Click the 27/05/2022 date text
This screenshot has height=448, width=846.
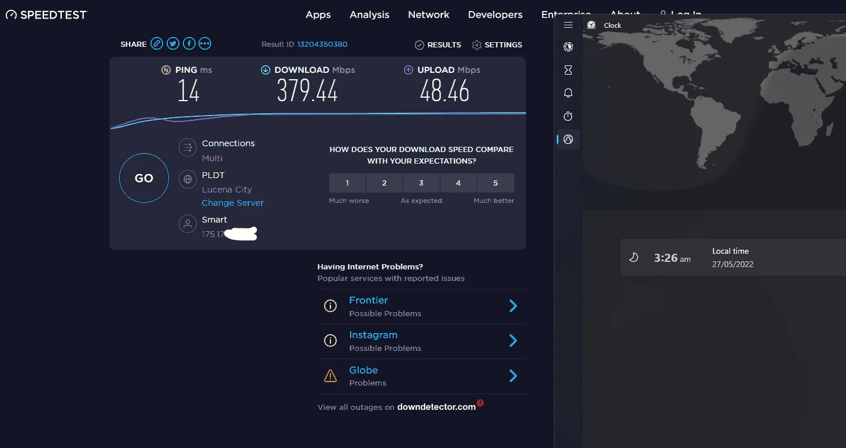pyautogui.click(x=733, y=264)
